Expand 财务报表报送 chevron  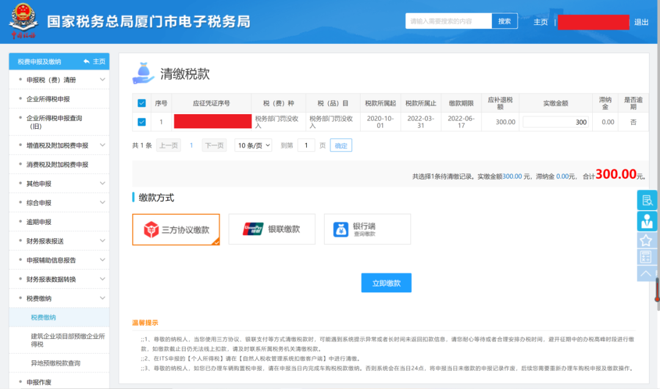(x=102, y=241)
